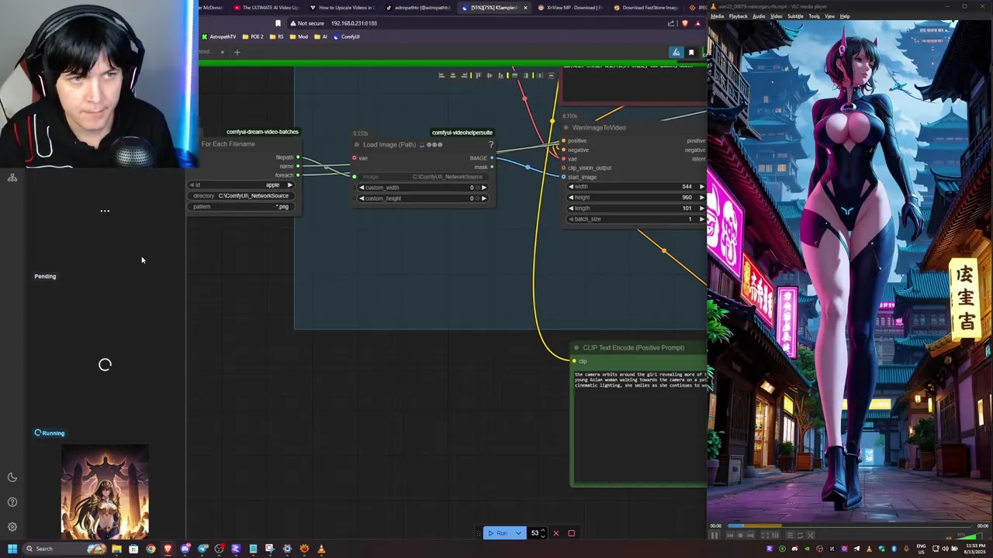993x558 pixels.
Task: Open the ComfyUI sidebar node library icon
Action: 12,178
